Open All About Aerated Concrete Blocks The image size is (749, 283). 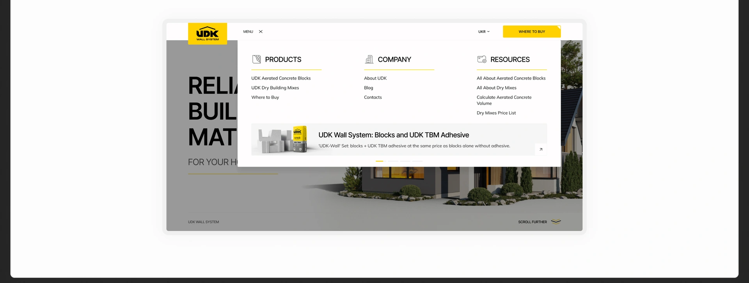[x=511, y=78]
